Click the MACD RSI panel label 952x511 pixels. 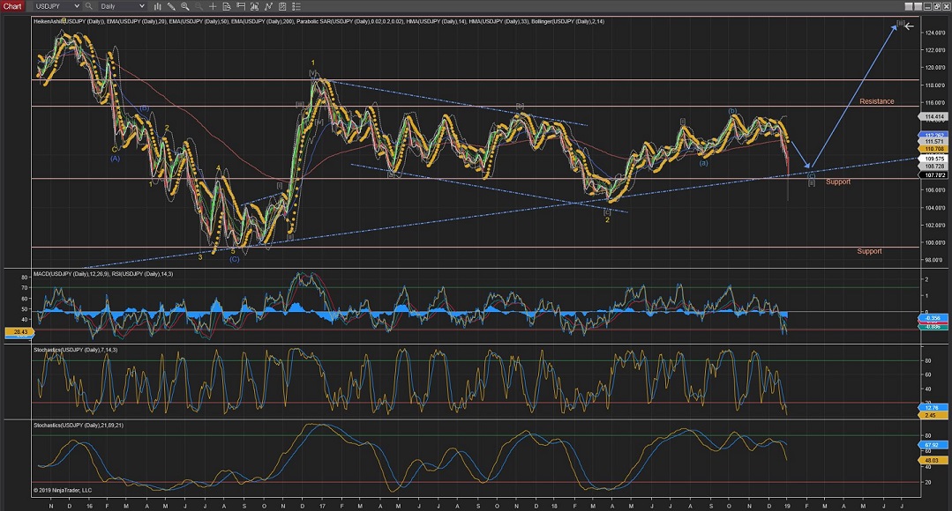click(x=103, y=274)
